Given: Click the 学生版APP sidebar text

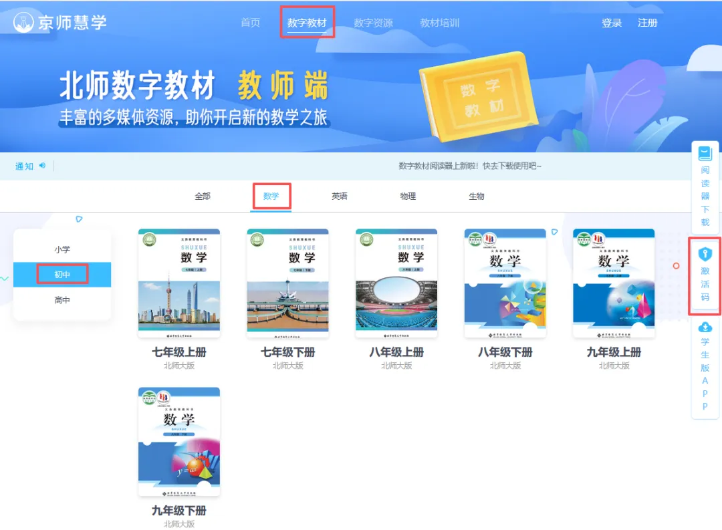Looking at the screenshot, I should pos(705,374).
